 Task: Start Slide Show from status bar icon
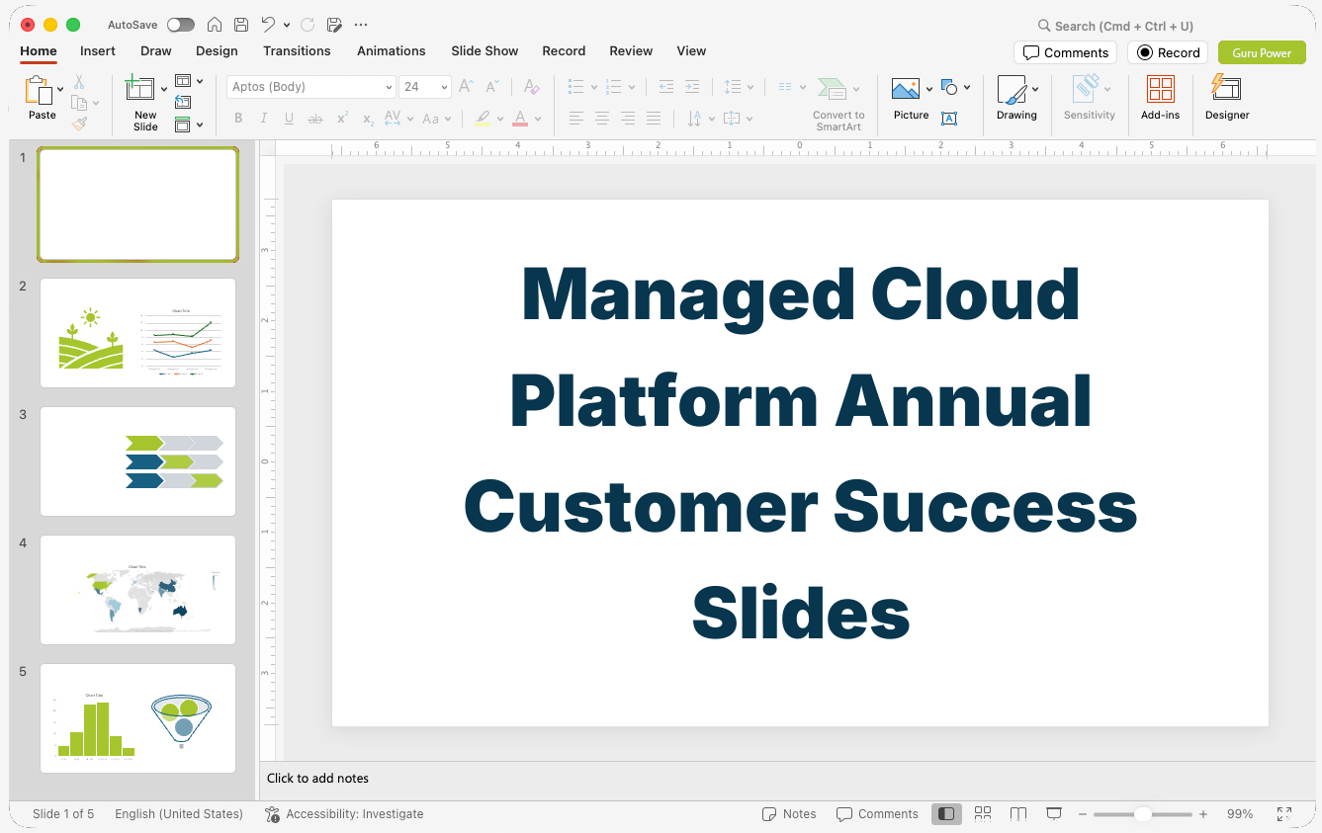(x=1054, y=814)
